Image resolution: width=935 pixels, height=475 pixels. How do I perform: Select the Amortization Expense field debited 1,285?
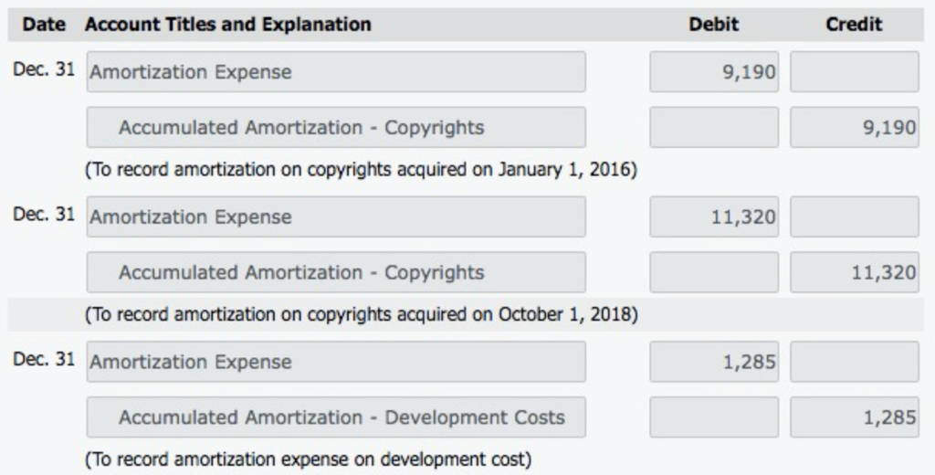click(336, 362)
